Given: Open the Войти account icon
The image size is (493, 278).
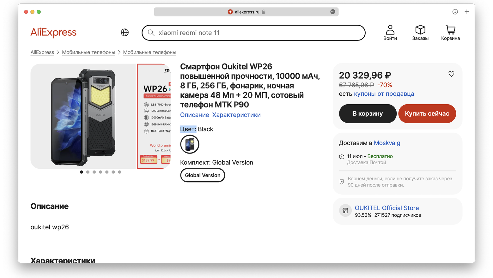Looking at the screenshot, I should pyautogui.click(x=390, y=33).
